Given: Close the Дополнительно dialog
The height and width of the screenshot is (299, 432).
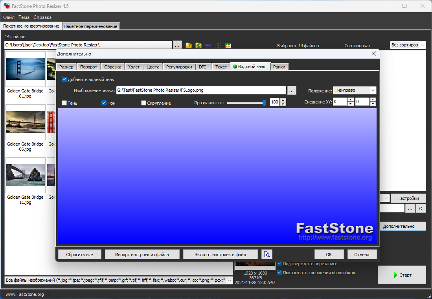Looking at the screenshot, I should click(373, 54).
